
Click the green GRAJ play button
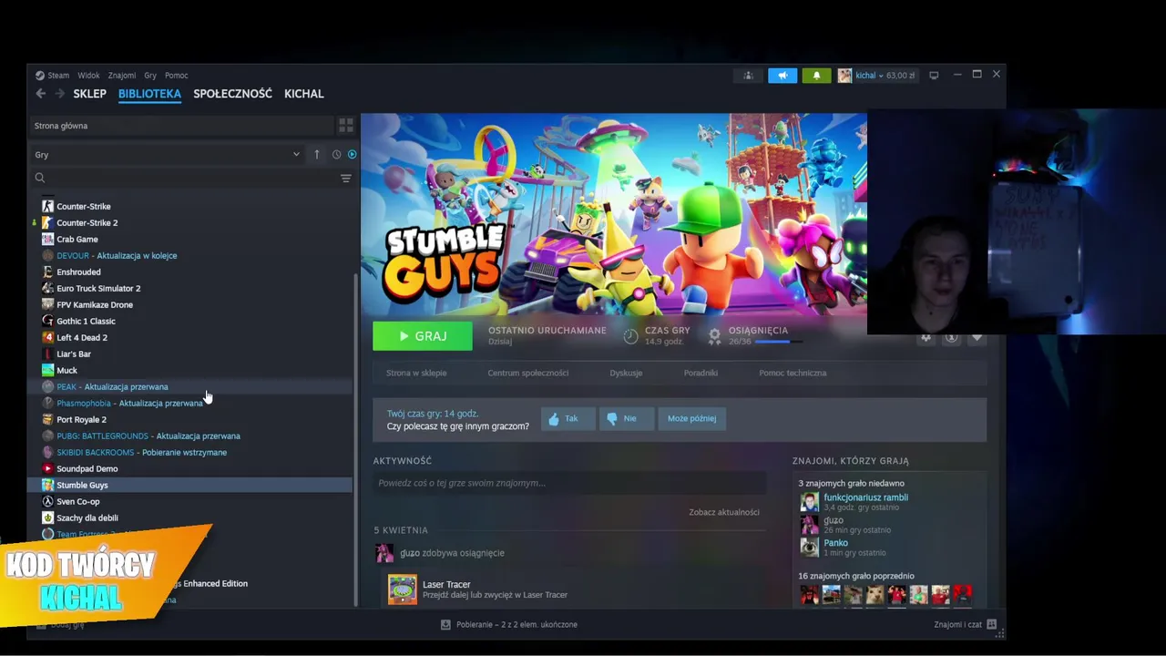click(423, 336)
